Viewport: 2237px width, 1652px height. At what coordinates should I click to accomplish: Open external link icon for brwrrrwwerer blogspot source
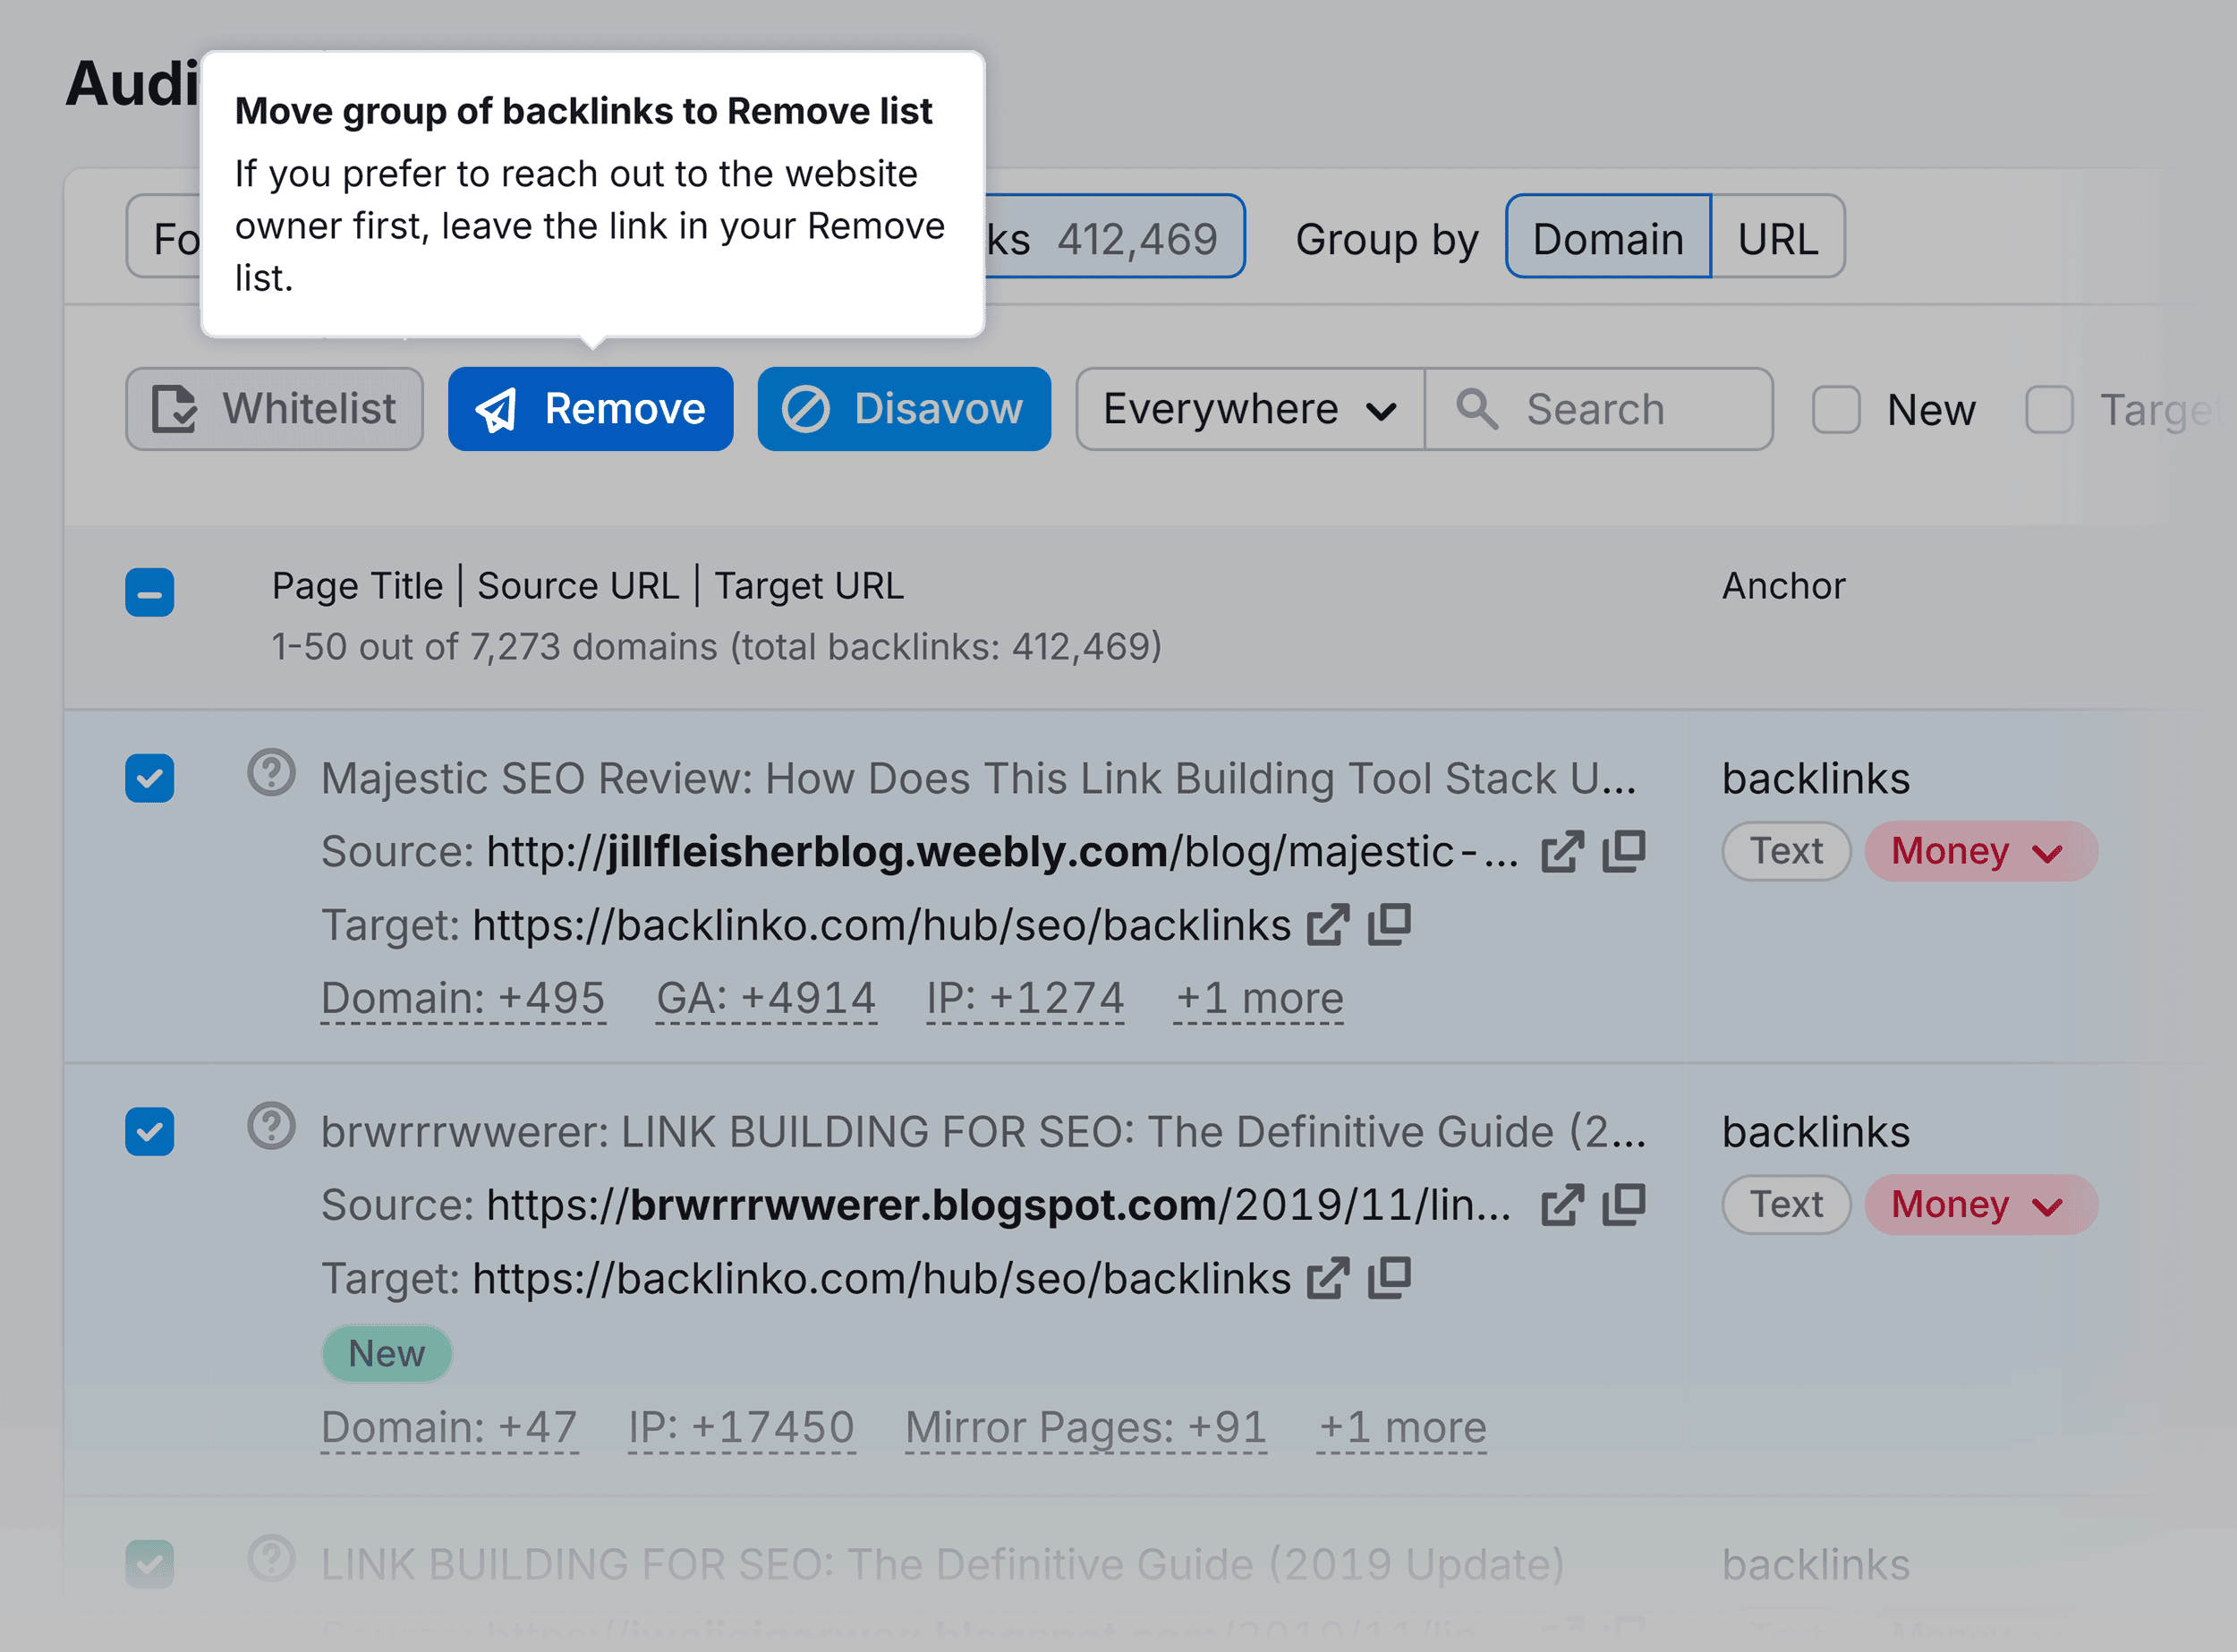click(x=1563, y=1204)
